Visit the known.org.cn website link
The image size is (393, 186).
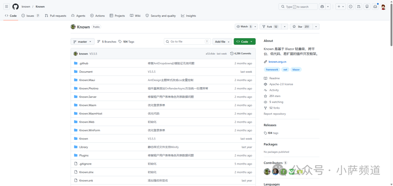277,62
